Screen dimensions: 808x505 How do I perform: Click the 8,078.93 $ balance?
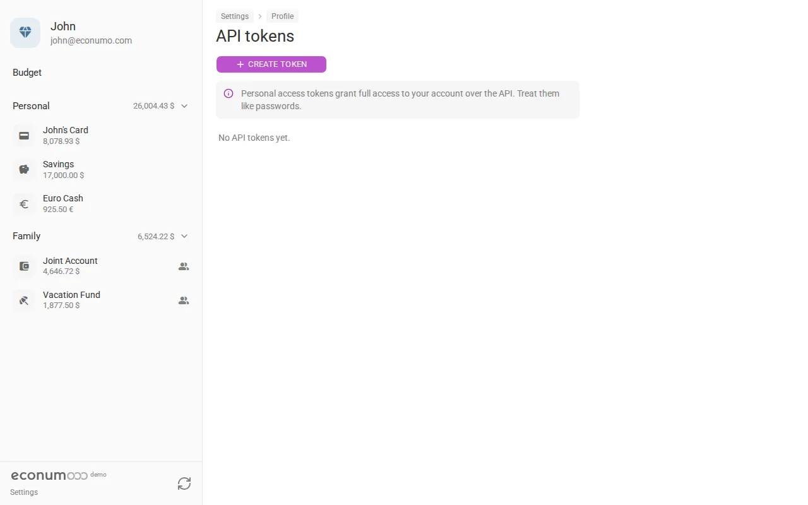coord(61,141)
